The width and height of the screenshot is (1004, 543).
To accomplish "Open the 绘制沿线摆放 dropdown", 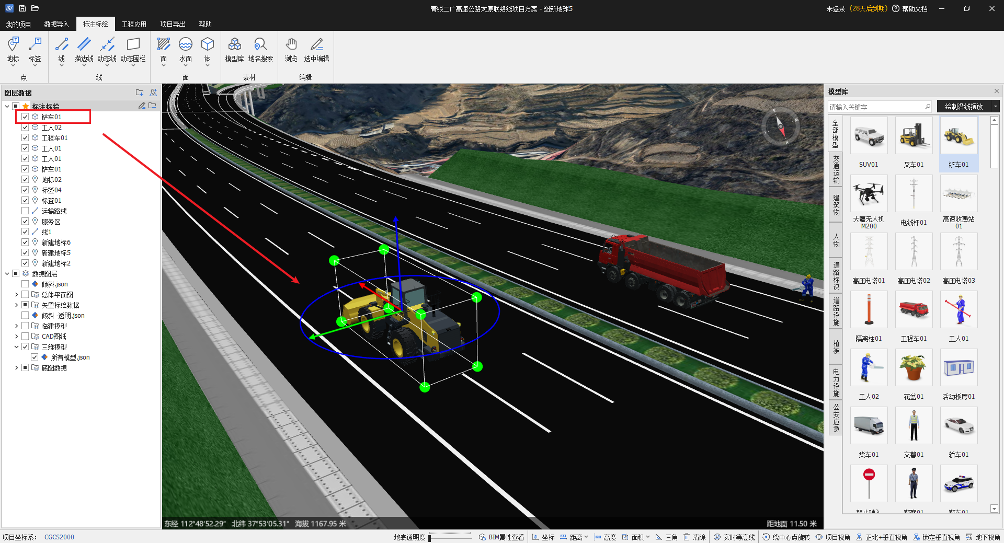I will pyautogui.click(x=995, y=107).
